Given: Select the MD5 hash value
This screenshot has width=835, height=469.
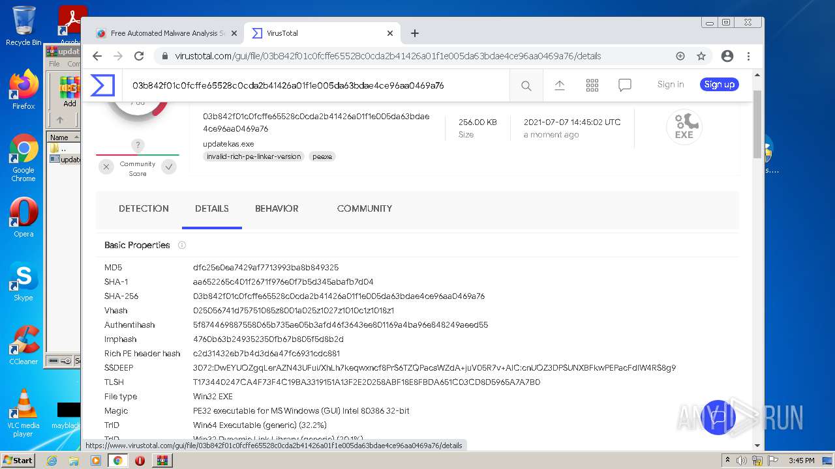Looking at the screenshot, I should coord(266,268).
